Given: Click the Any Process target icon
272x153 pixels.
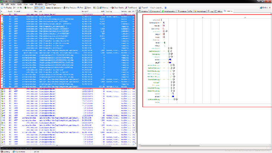Looking at the screenshot, I should point(70,7).
